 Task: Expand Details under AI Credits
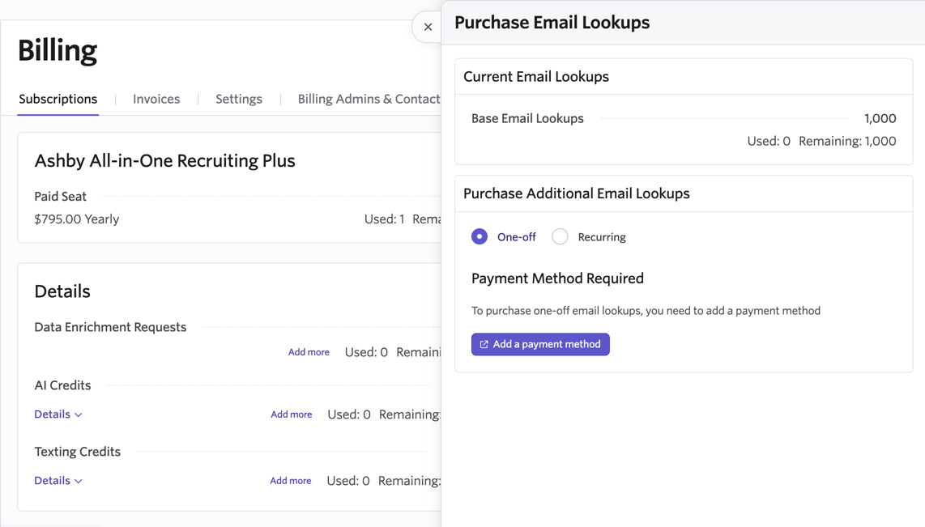click(x=58, y=414)
